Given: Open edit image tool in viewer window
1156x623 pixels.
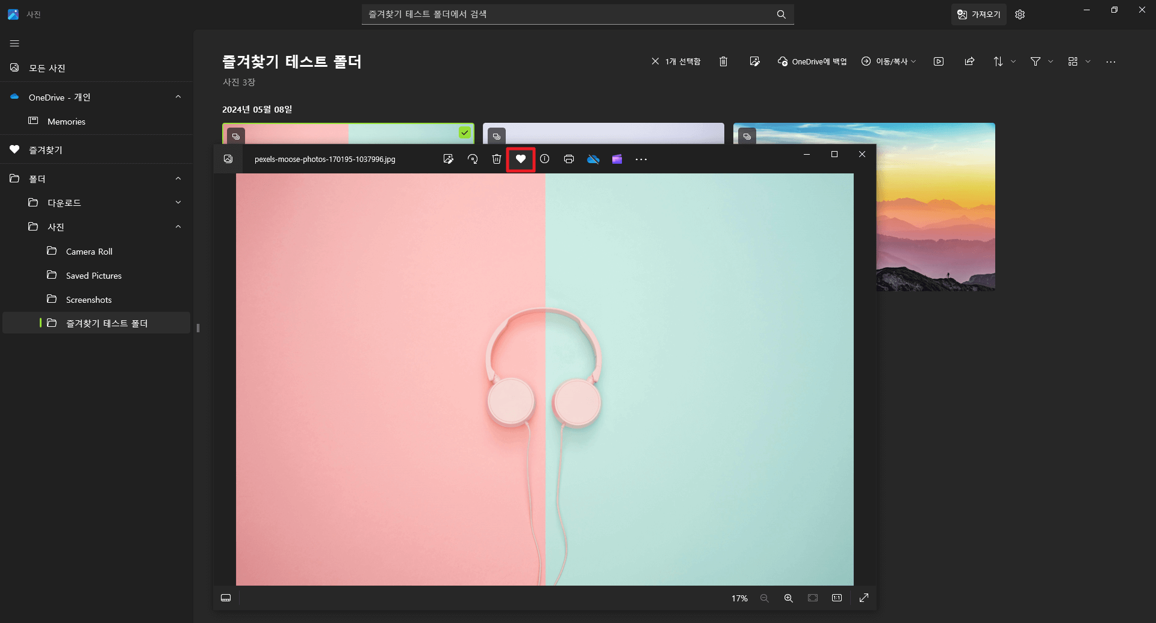Looking at the screenshot, I should [448, 160].
